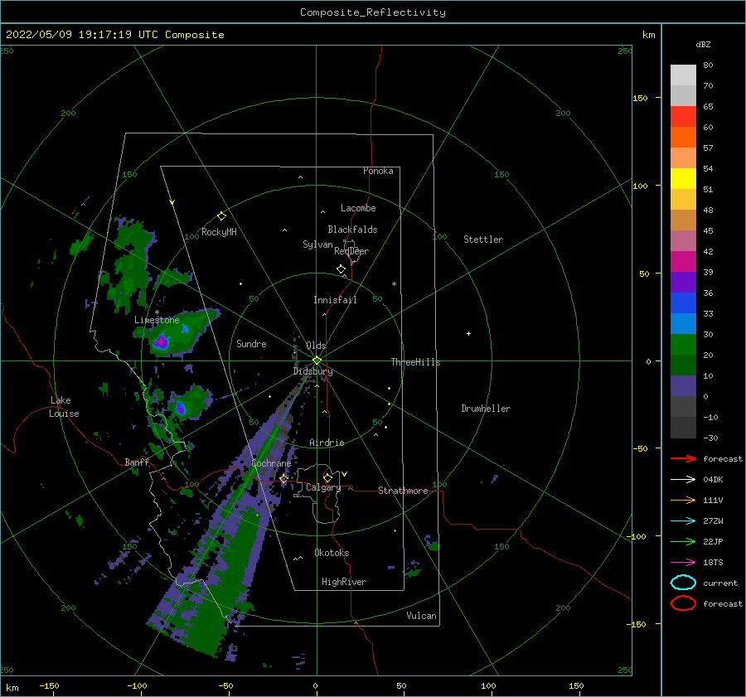Click the Okotoks label
Viewport: 746px width, 697px height.
pos(332,553)
